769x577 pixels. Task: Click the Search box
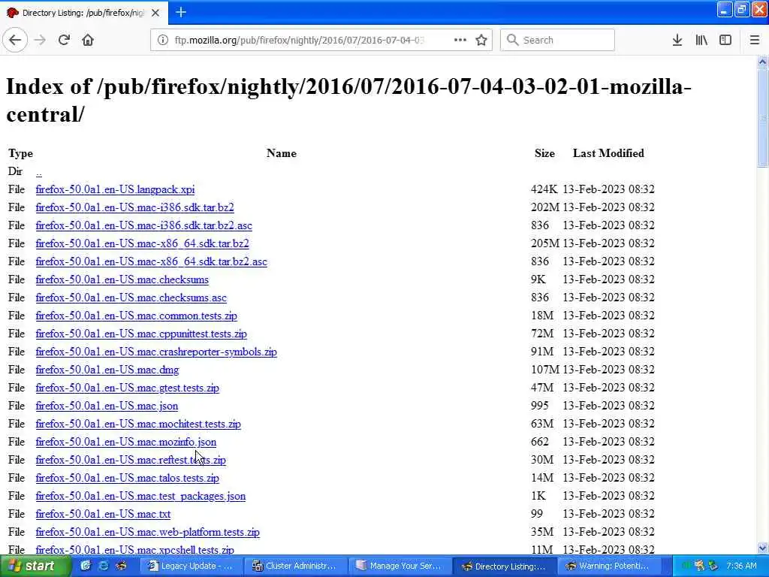tap(557, 40)
